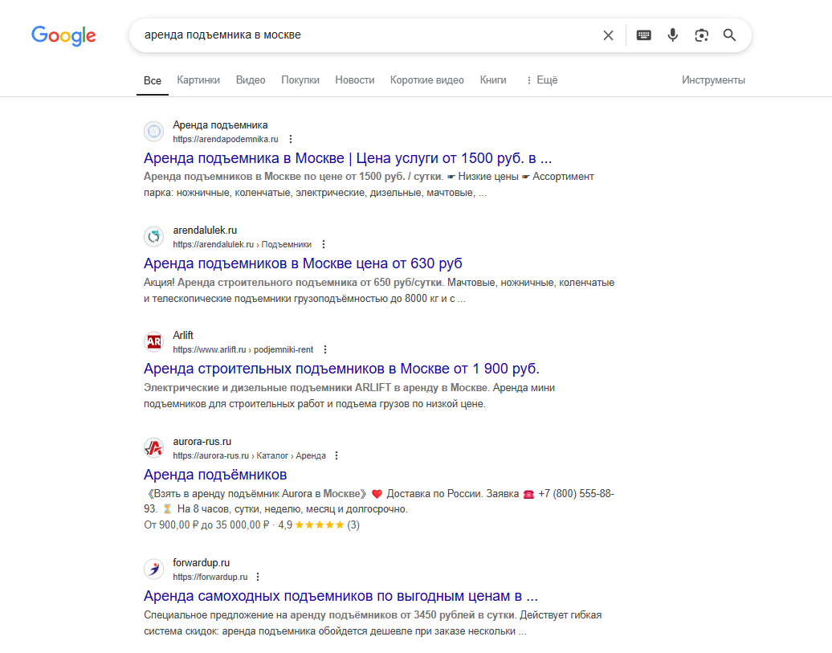
Task: Click the aurora-rus.ru favicon
Action: point(154,447)
